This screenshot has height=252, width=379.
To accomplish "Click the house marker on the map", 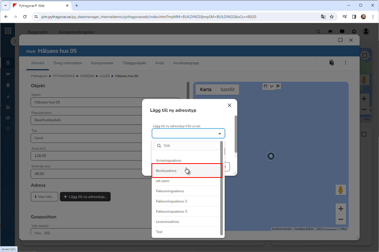I will tap(271, 156).
